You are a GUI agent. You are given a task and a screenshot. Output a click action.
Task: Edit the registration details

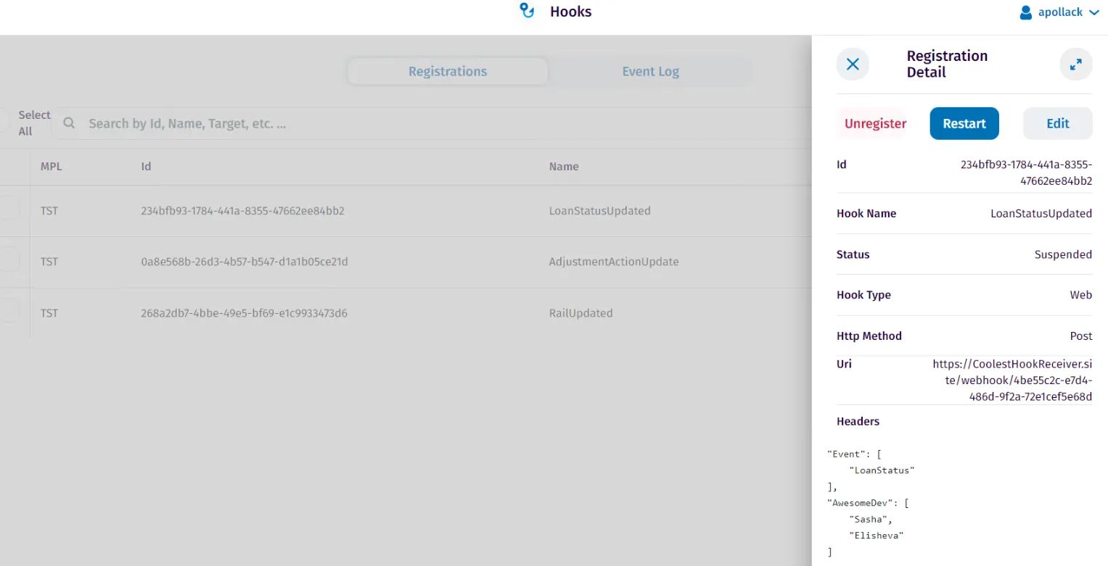1057,124
